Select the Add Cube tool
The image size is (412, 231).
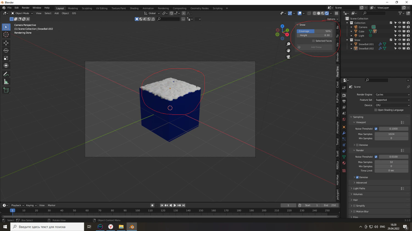click(x=6, y=90)
